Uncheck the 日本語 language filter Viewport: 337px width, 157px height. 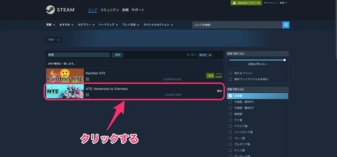tap(231, 96)
